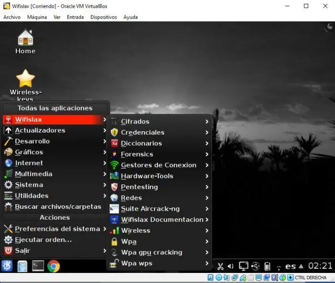Click the Salir power icon

coord(8,250)
